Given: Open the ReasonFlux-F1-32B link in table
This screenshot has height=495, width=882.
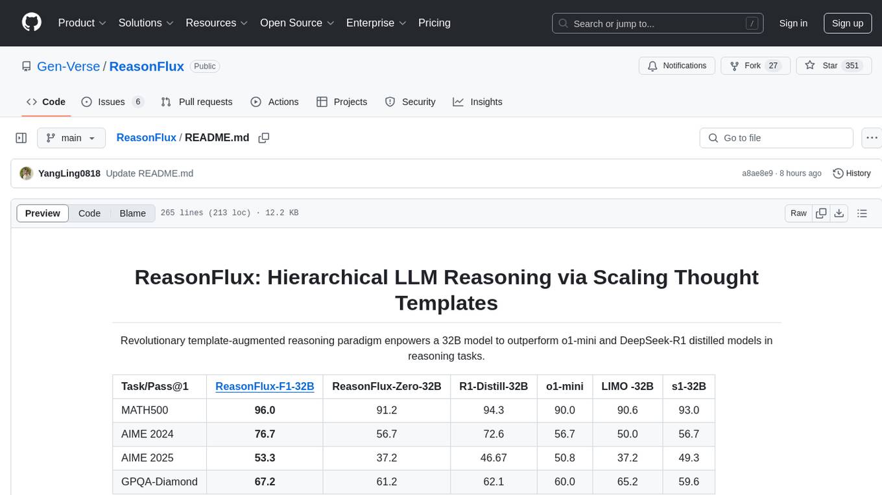Looking at the screenshot, I should 265,386.
